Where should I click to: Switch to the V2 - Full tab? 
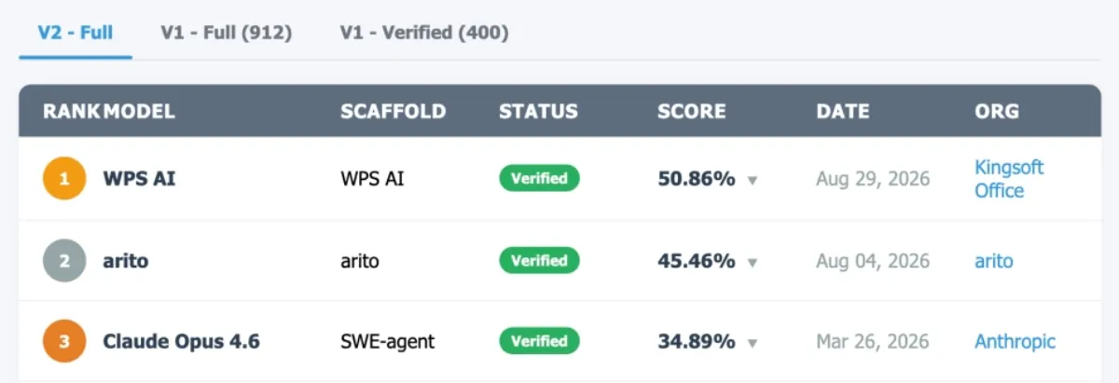[x=76, y=33]
